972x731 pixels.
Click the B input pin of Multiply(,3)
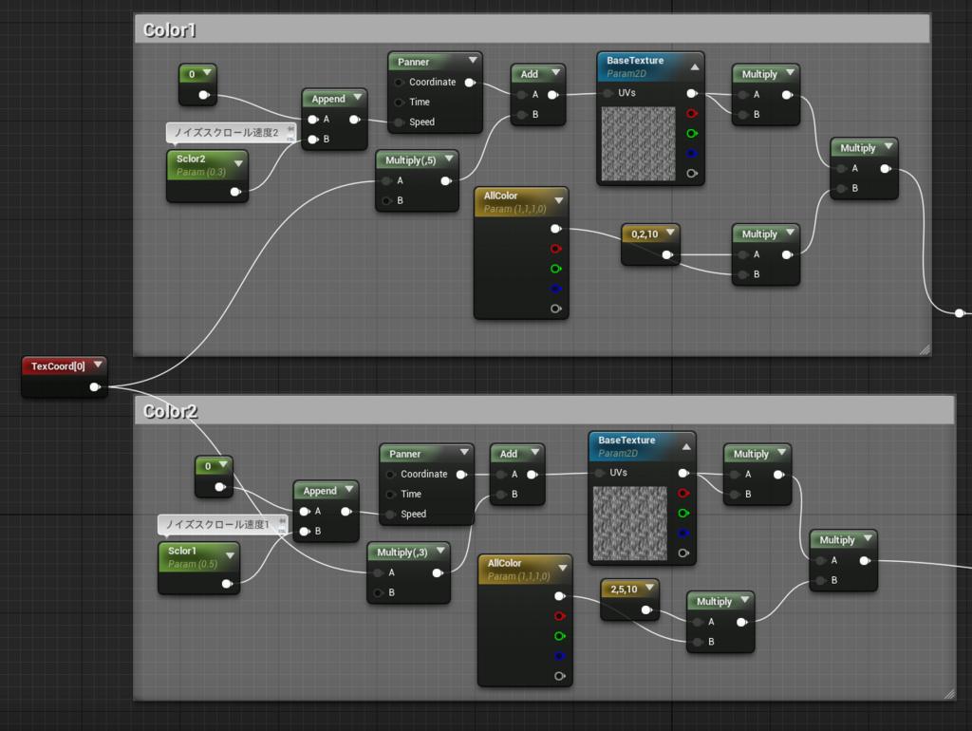pos(379,592)
